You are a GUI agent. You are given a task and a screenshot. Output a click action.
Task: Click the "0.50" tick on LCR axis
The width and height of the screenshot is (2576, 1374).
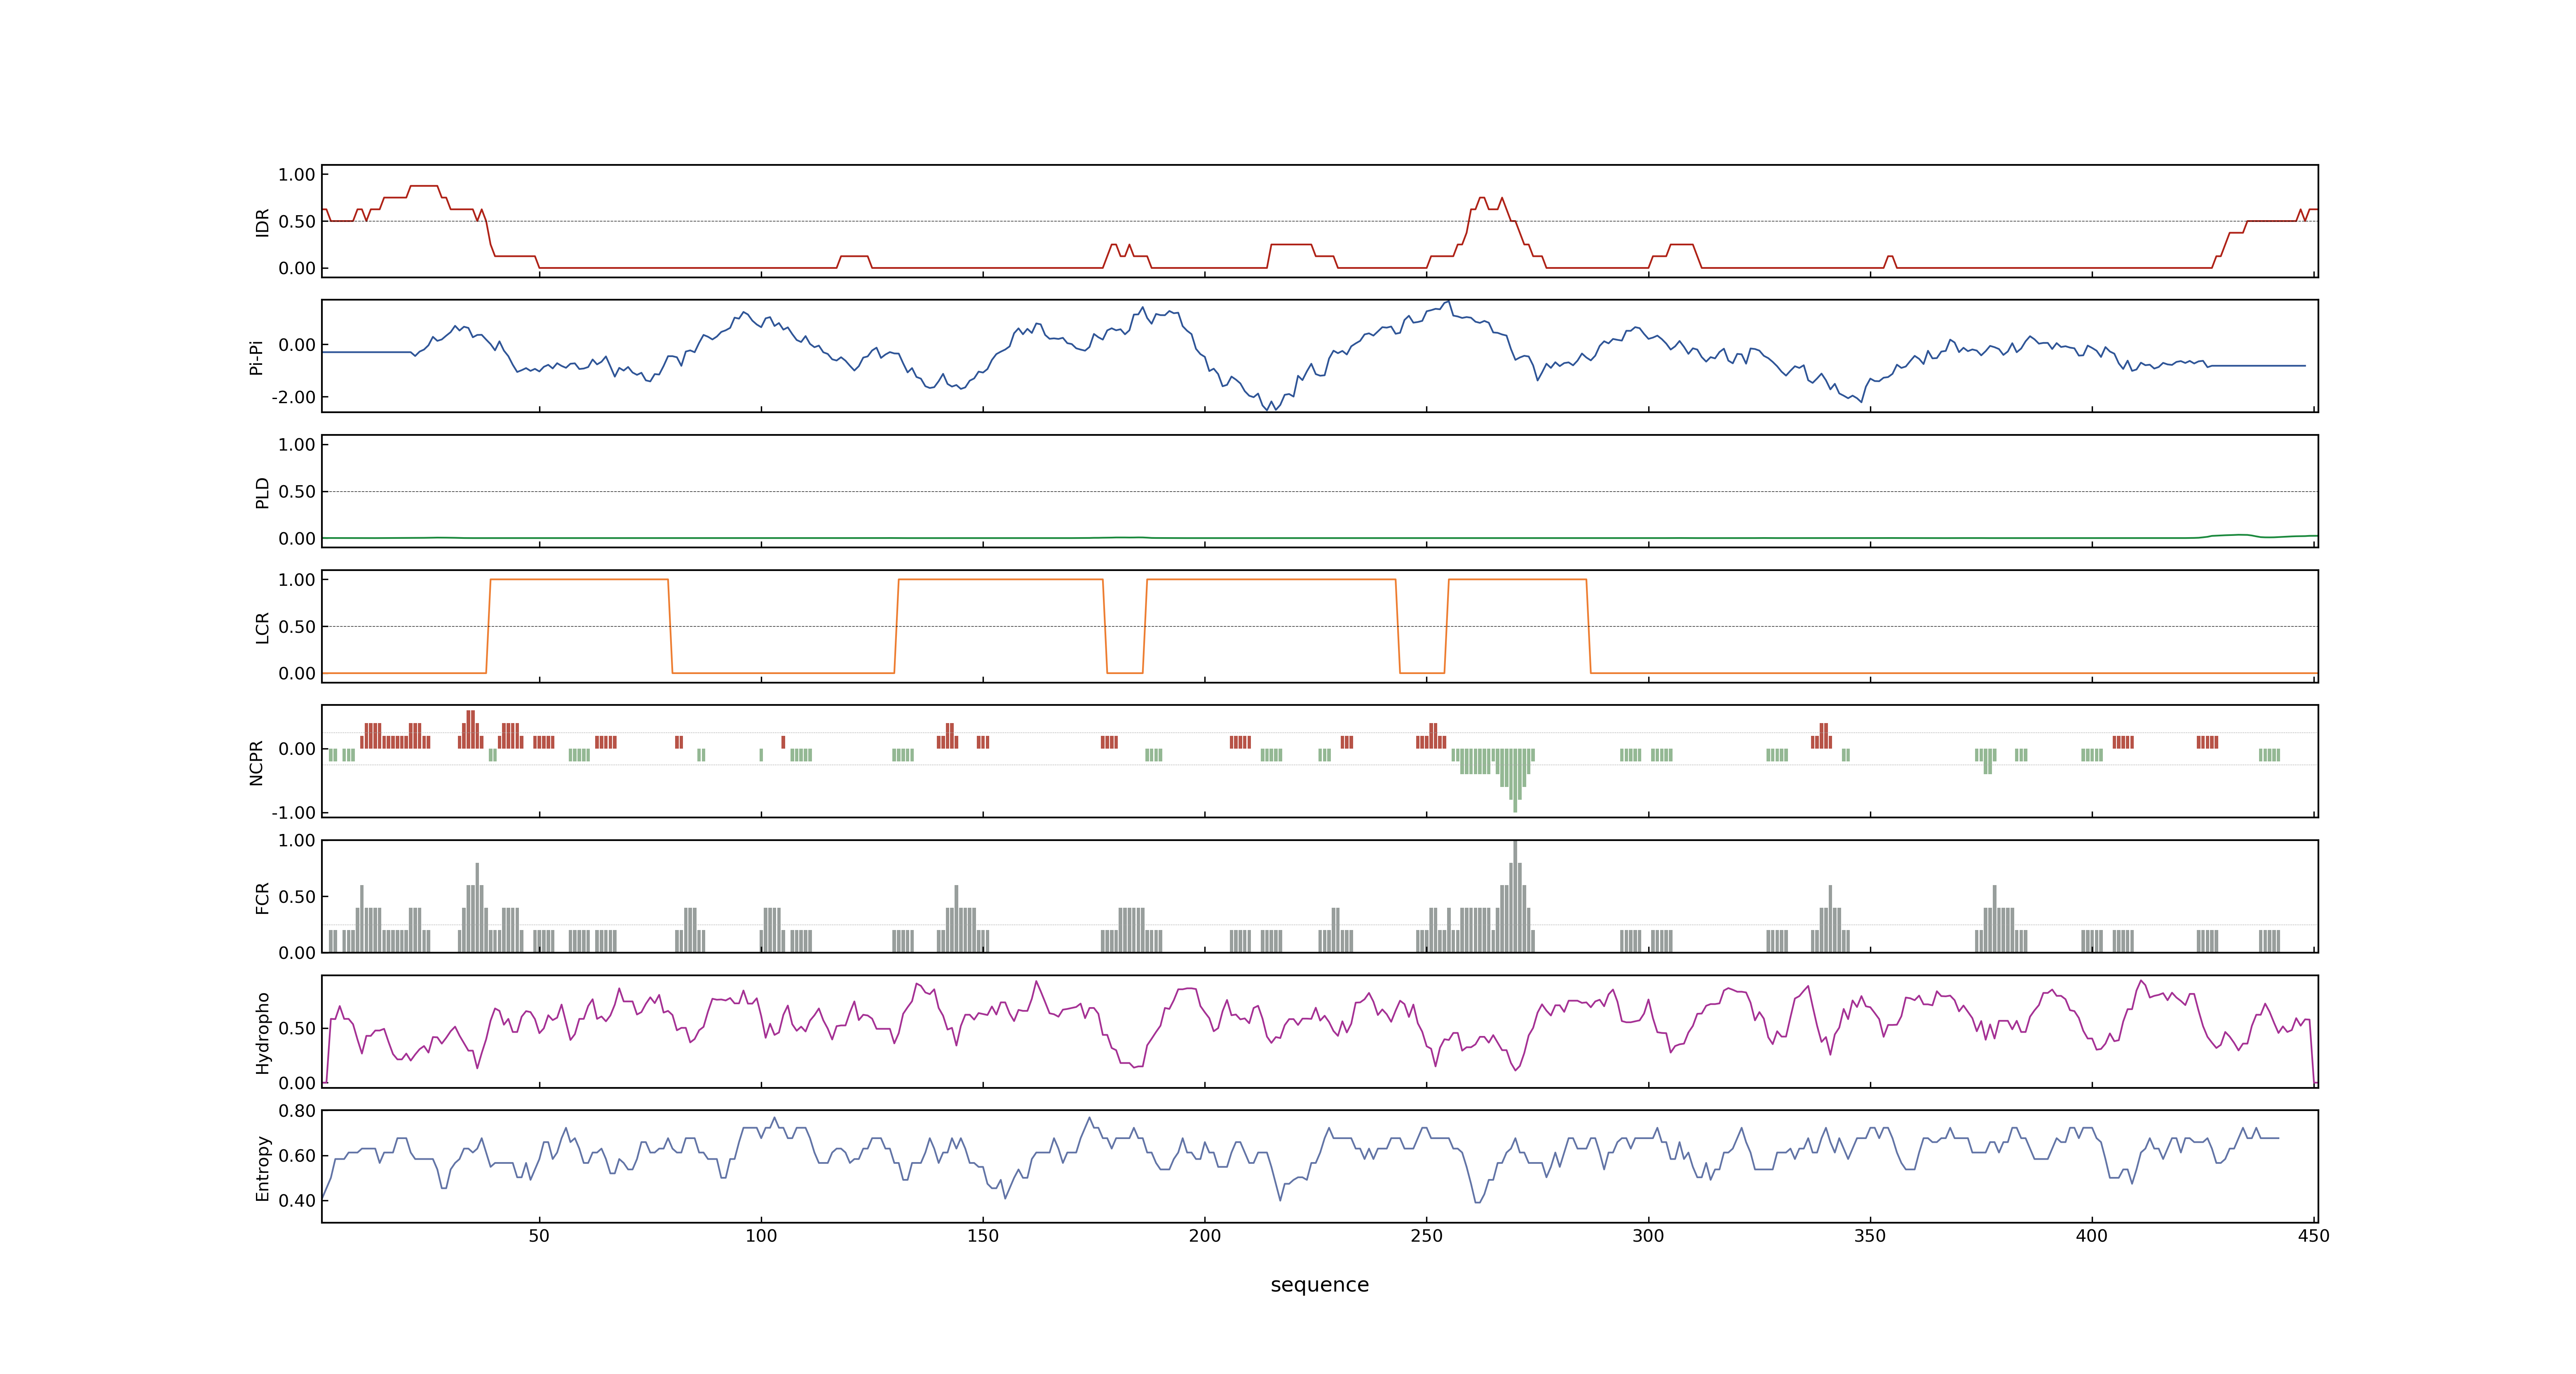(x=297, y=627)
